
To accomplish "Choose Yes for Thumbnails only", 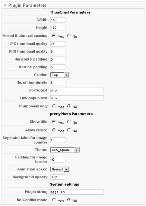I will tap(54, 106).
